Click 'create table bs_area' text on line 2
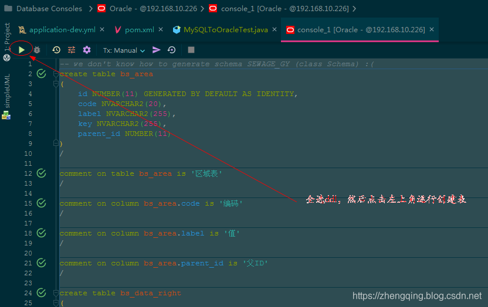488x307 pixels. coord(106,74)
